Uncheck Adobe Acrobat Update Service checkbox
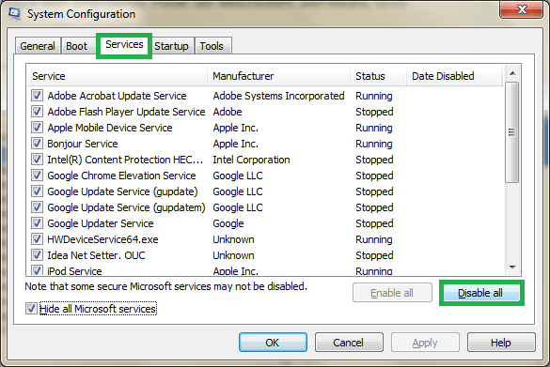 [37, 95]
